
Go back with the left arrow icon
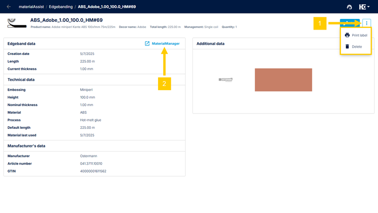point(9,7)
